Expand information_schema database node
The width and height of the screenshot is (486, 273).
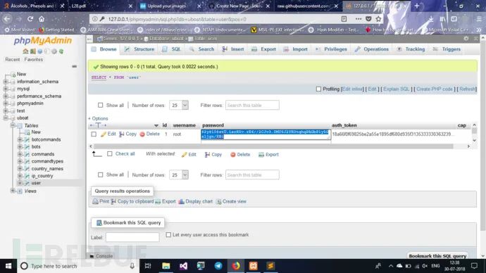[x=6, y=82]
